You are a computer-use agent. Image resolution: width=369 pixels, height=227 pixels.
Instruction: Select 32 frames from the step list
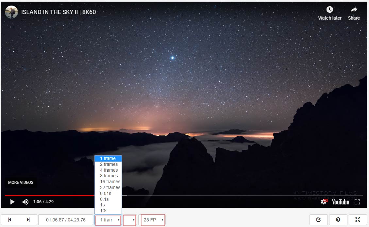(x=109, y=187)
